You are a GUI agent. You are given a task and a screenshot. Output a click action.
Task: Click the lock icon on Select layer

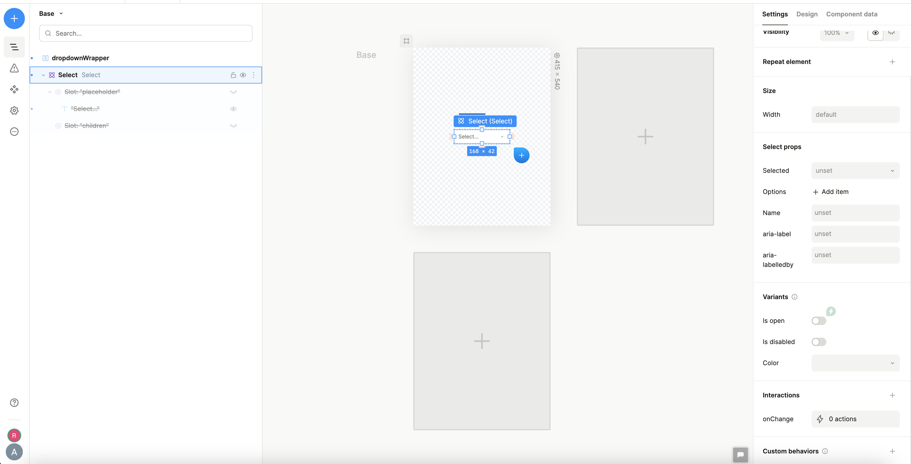[233, 75]
